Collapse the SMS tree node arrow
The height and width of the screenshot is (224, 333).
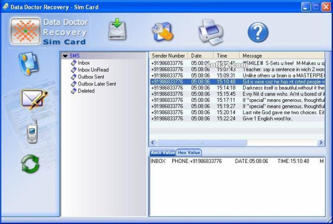click(x=65, y=56)
